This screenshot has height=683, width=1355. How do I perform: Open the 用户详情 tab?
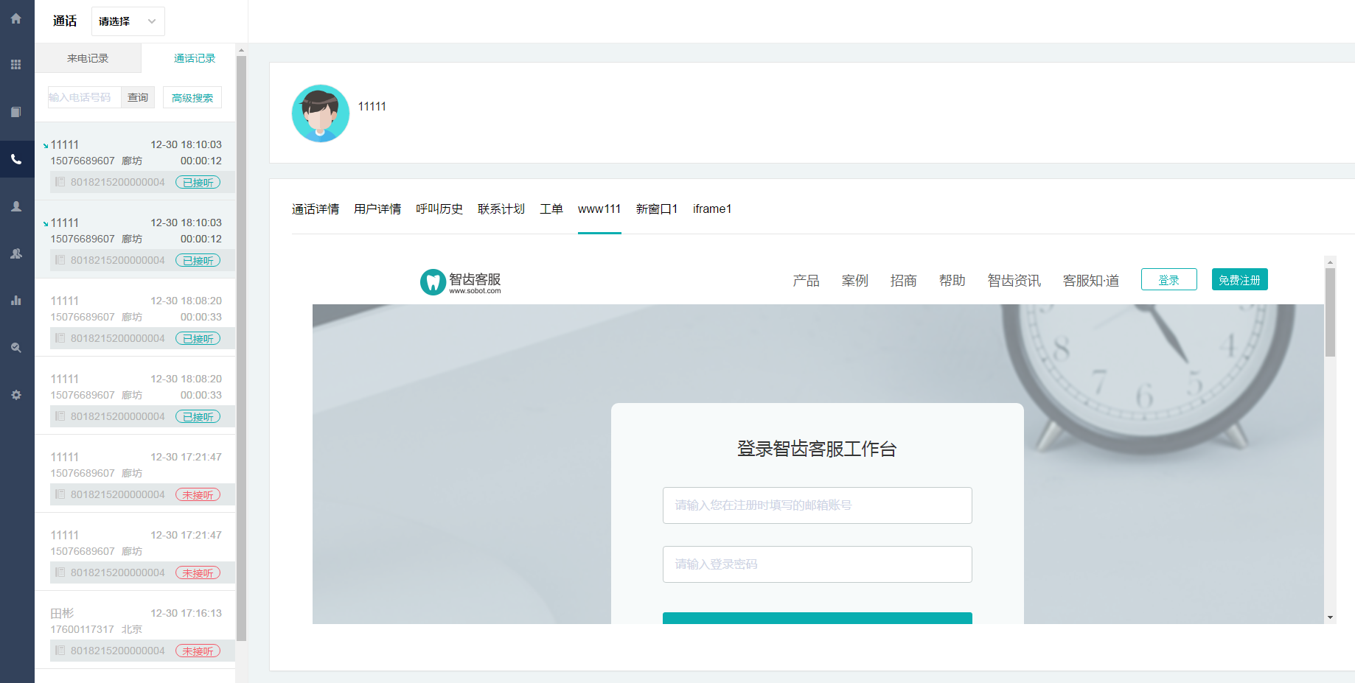[377, 209]
